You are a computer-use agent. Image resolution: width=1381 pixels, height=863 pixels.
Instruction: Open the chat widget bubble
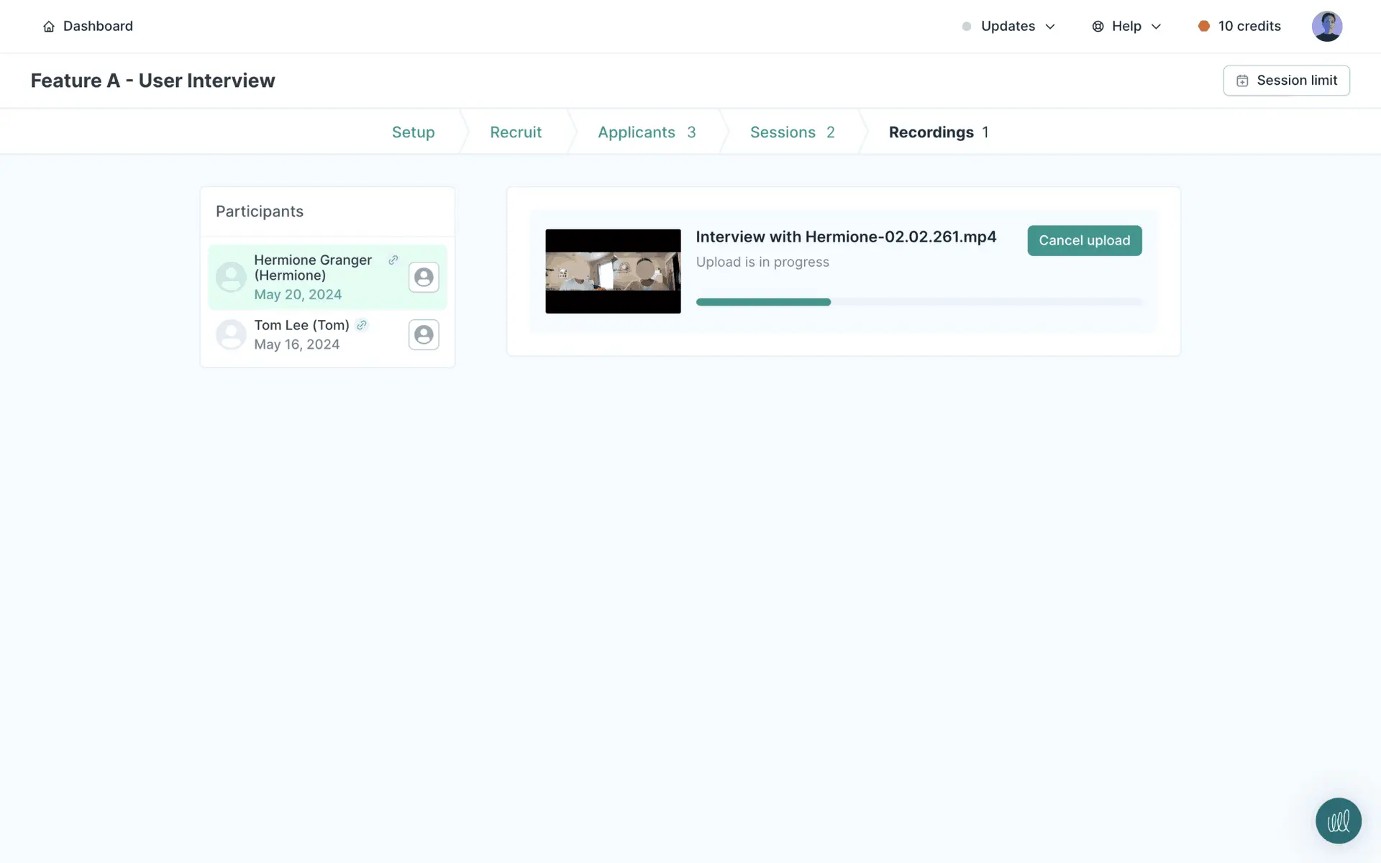[1338, 821]
